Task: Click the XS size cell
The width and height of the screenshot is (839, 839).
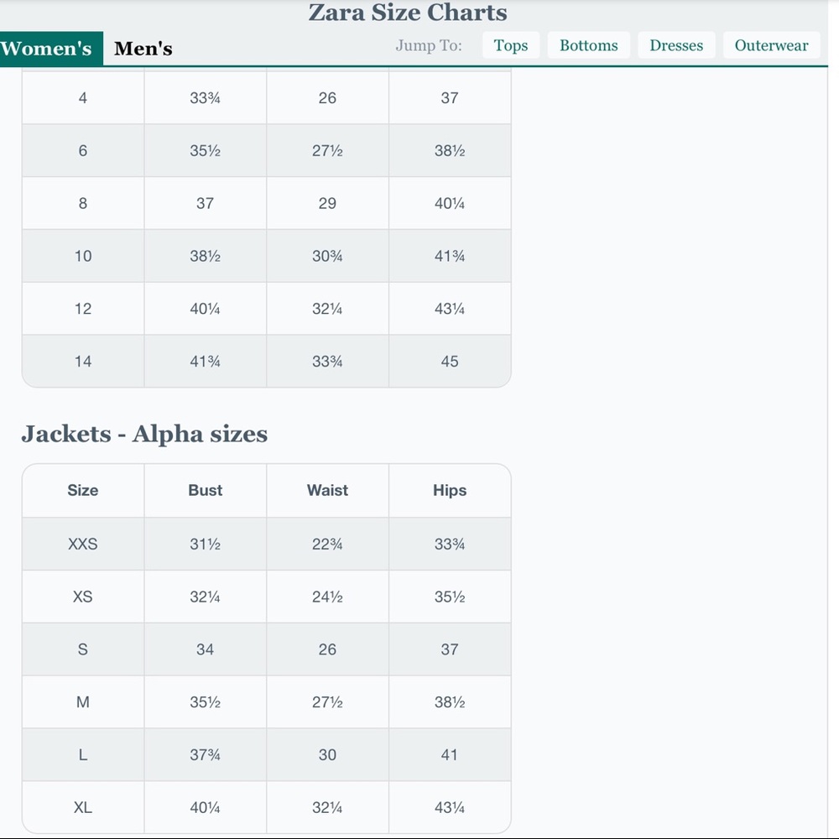Action: (x=83, y=597)
